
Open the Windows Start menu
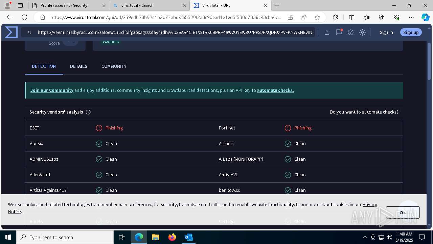(x=8, y=237)
